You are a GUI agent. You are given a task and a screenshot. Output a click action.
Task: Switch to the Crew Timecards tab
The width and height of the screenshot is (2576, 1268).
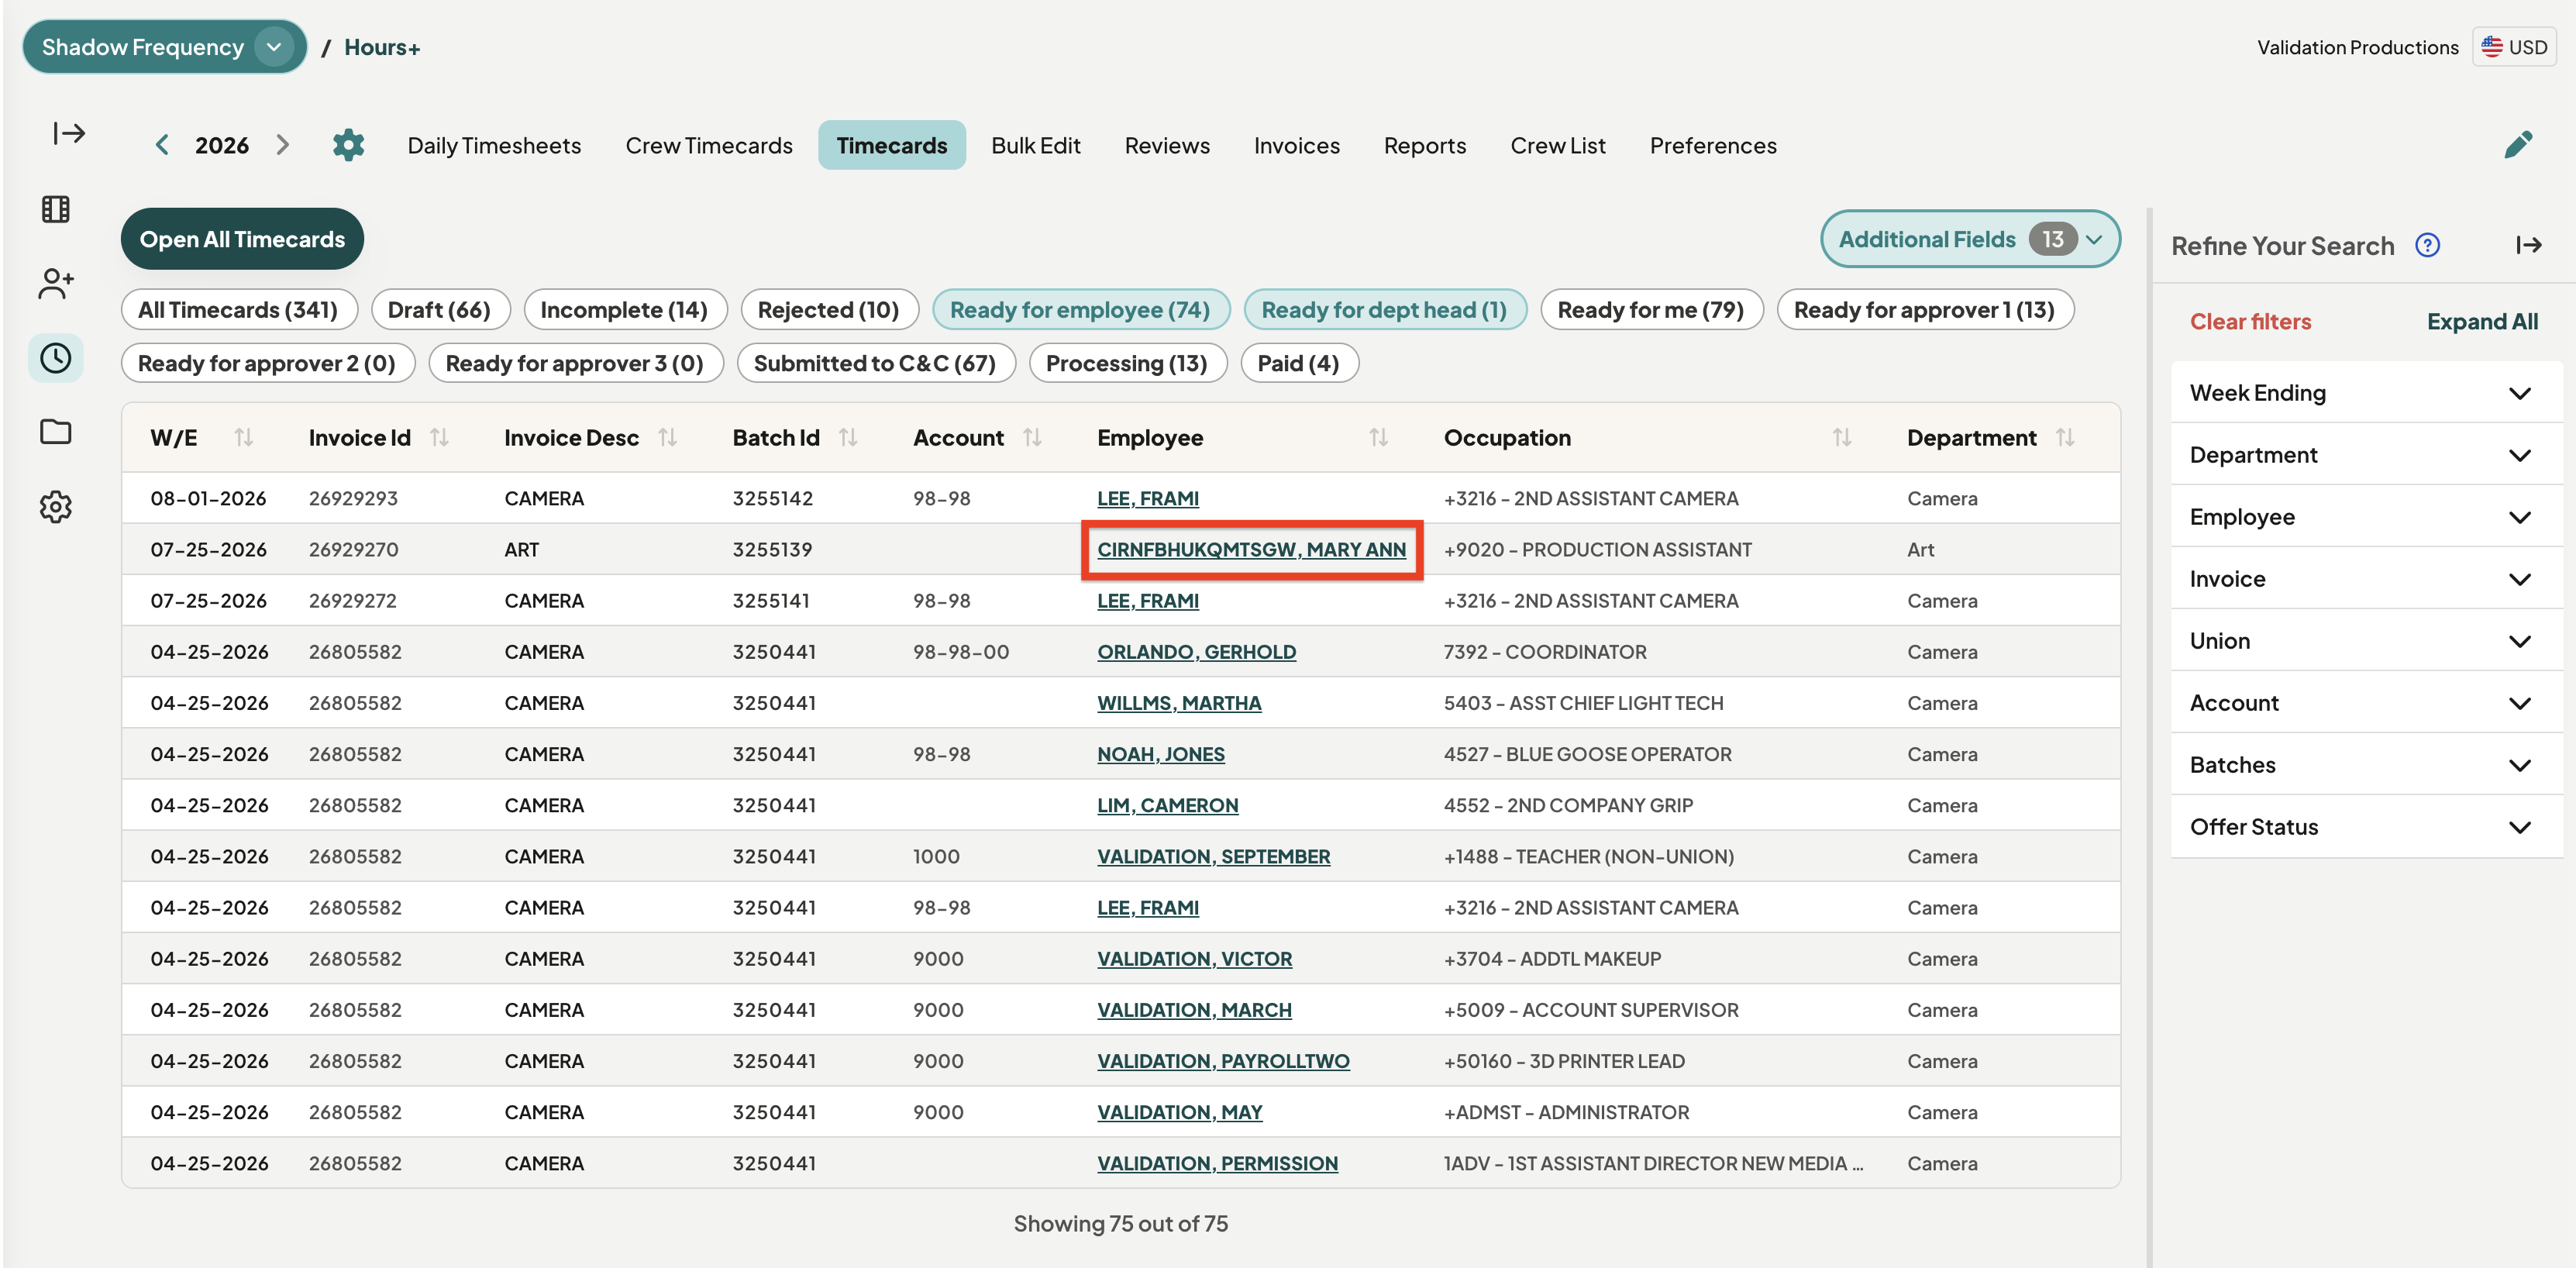(x=709, y=145)
